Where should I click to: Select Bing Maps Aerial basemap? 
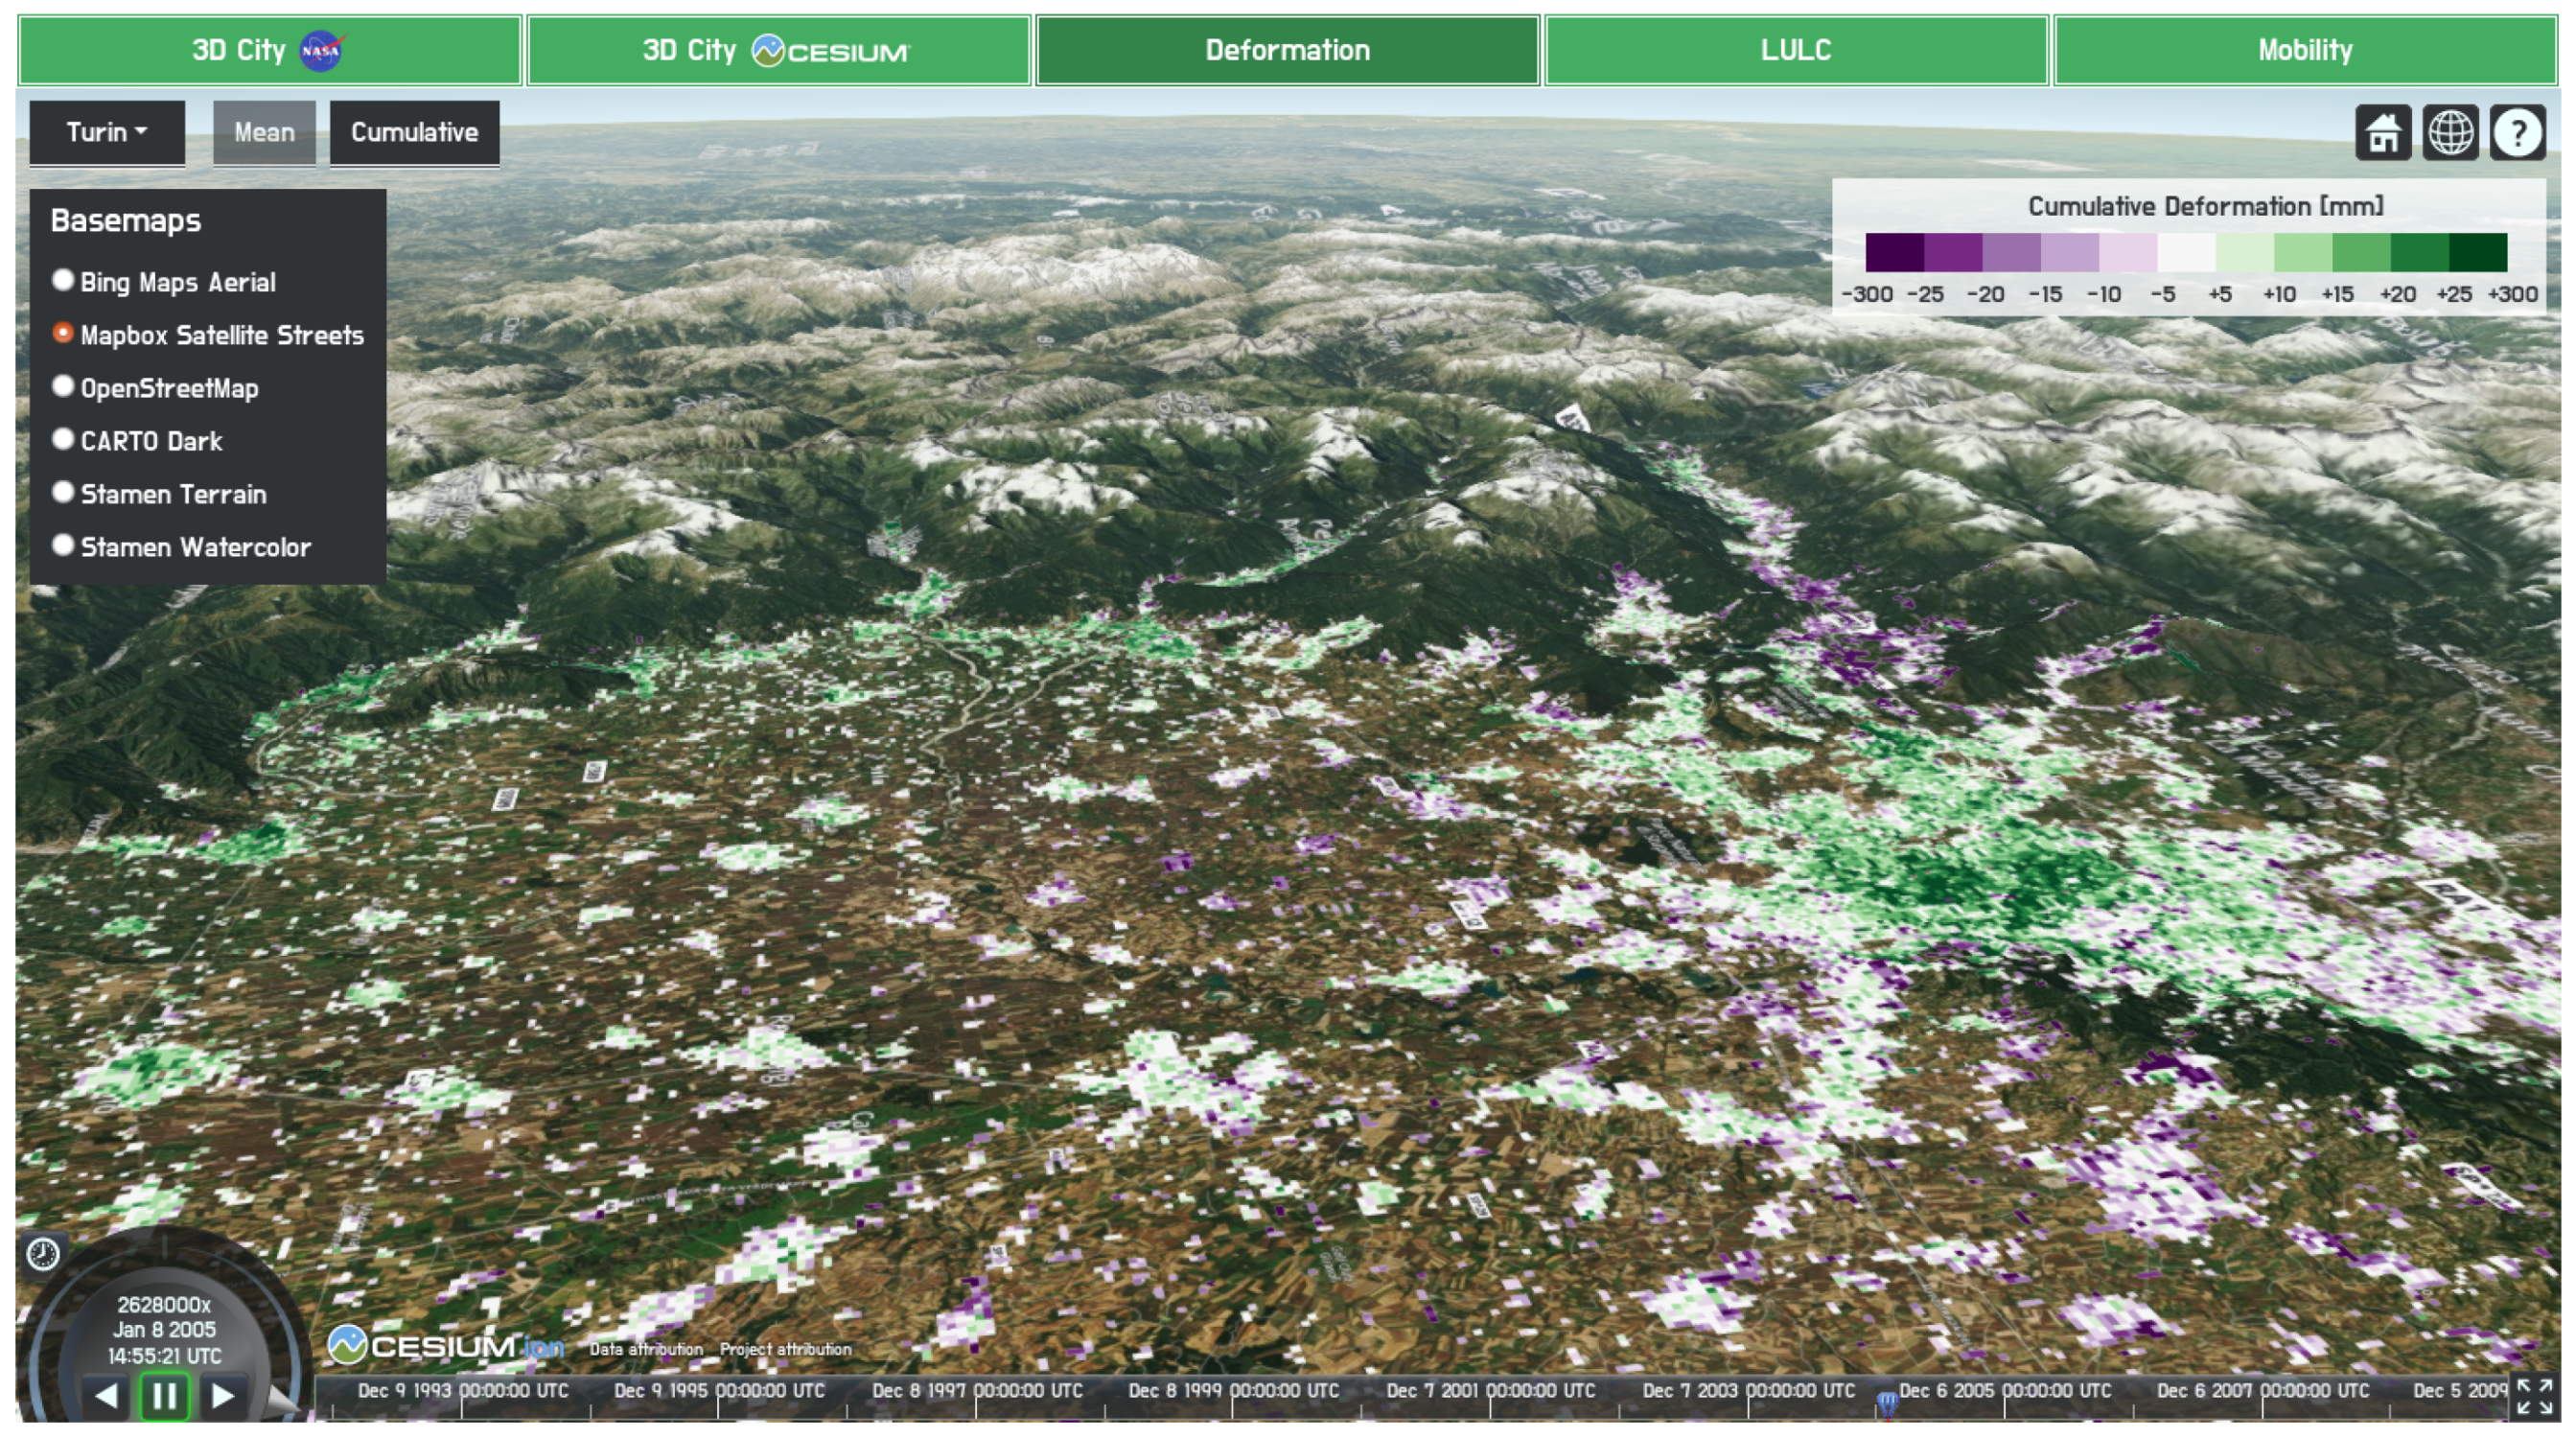63,280
